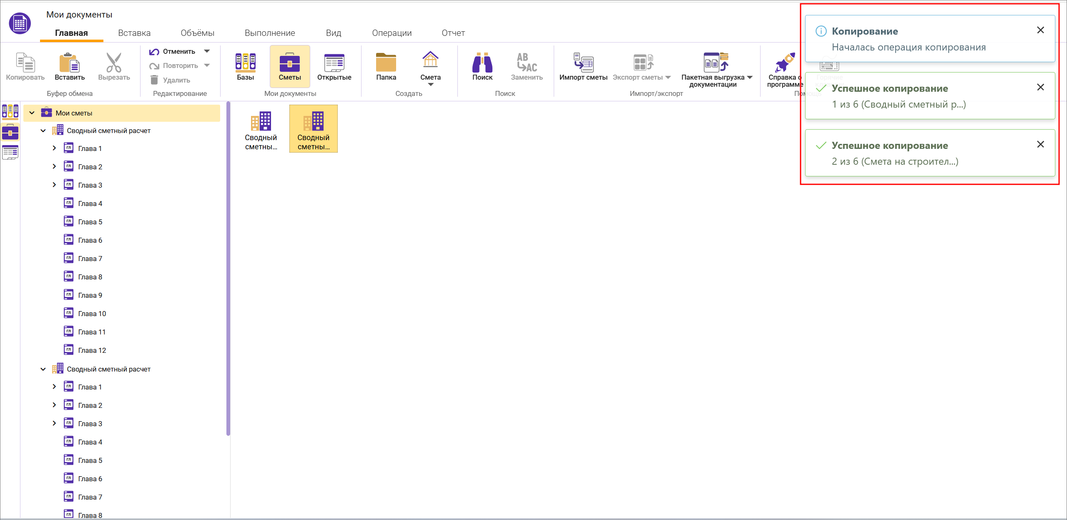
Task: Click the Отменить undo button
Action: [173, 51]
